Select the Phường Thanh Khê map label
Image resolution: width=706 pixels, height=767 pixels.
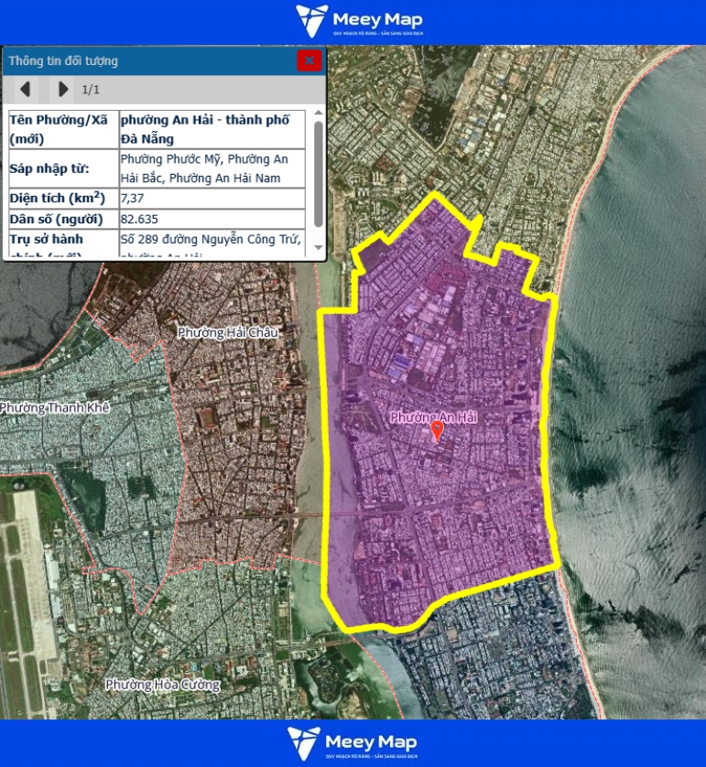tap(54, 407)
